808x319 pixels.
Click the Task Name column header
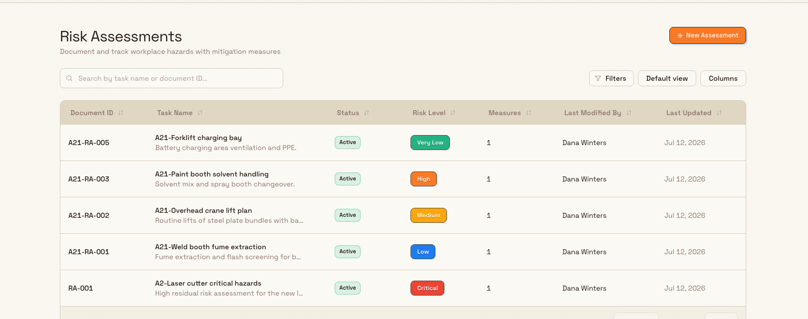pyautogui.click(x=175, y=113)
